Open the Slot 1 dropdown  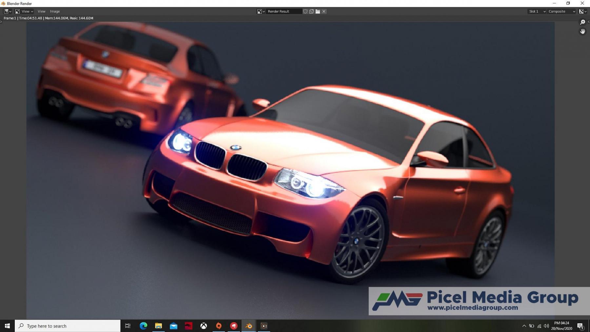[x=537, y=11]
